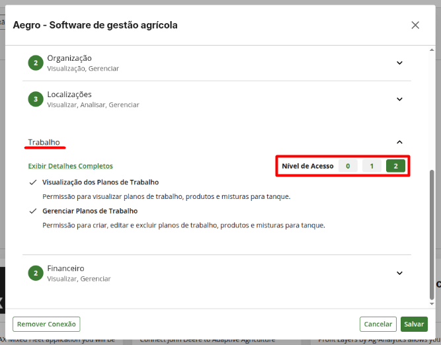The height and width of the screenshot is (345, 441).
Task: Click the 'Nível de Acesso' label
Action: [307, 166]
